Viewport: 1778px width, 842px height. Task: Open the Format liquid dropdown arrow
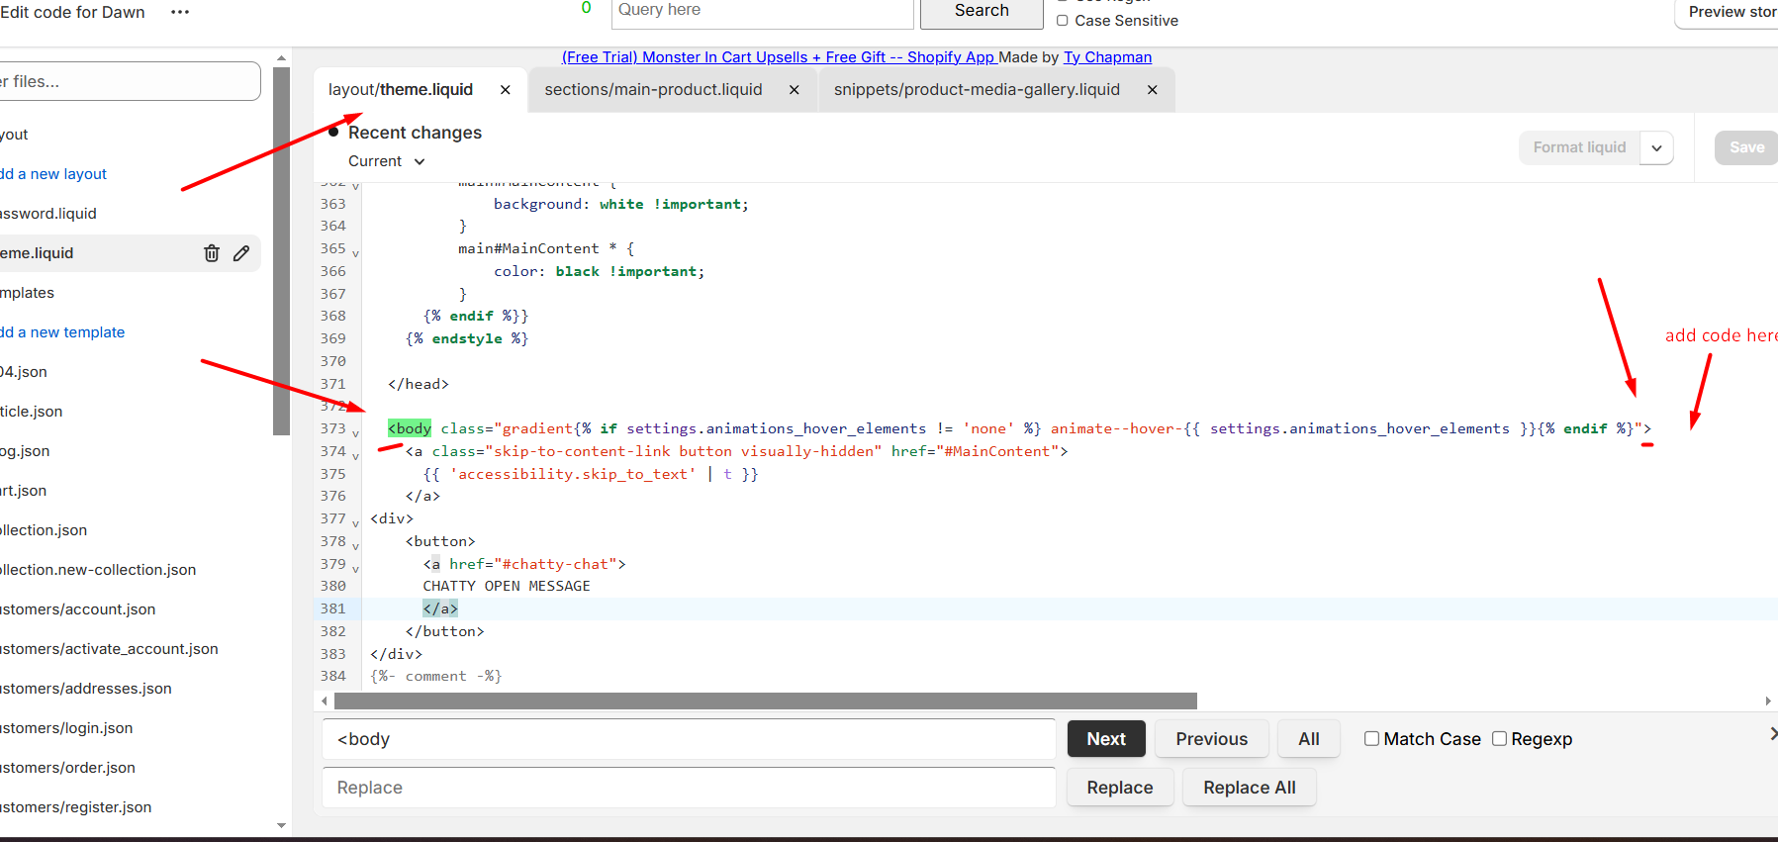pyautogui.click(x=1656, y=148)
